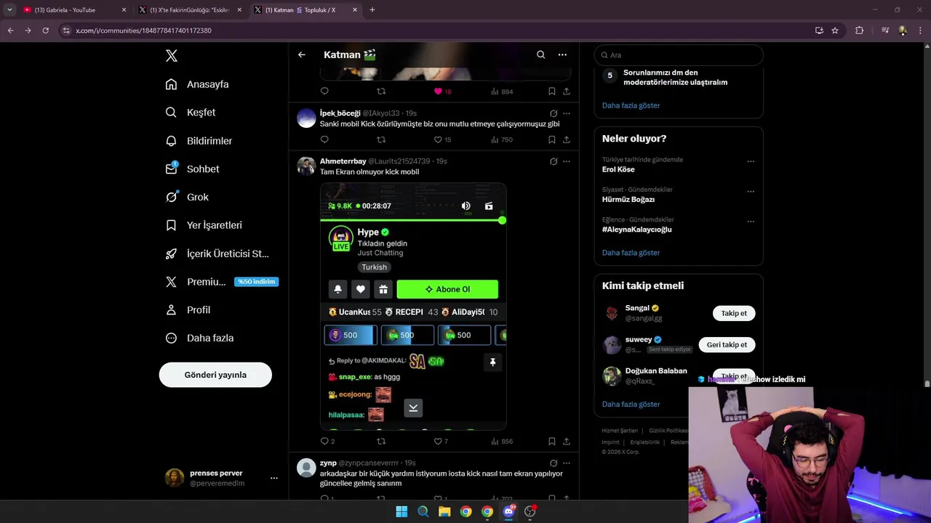
Task: Open Hürmüz Boğazı trending topic
Action: [628, 200]
